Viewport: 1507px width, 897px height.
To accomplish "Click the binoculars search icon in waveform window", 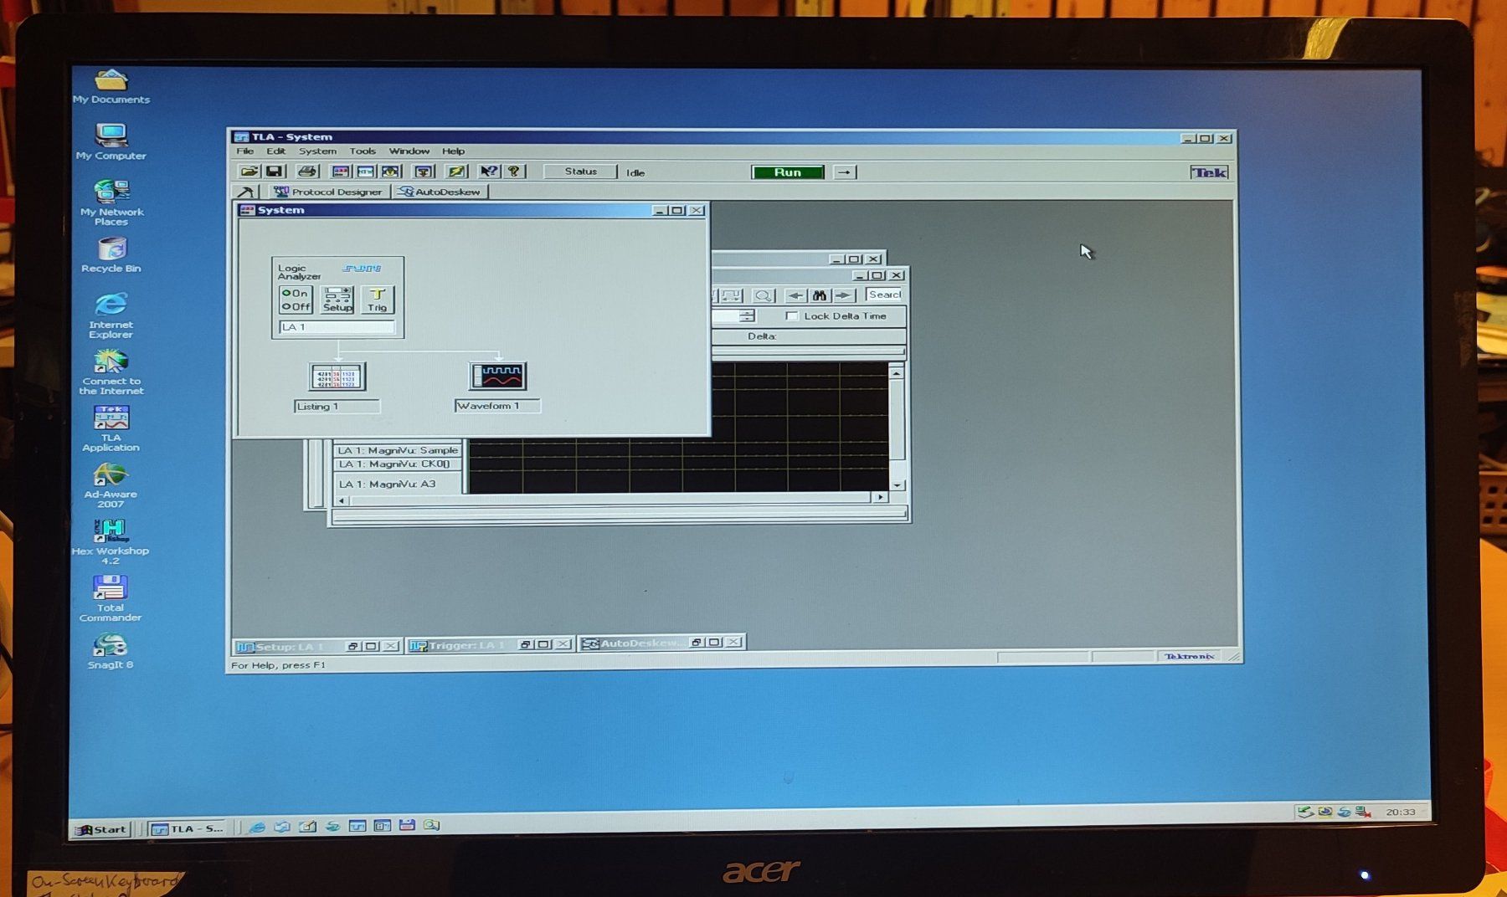I will (x=820, y=295).
